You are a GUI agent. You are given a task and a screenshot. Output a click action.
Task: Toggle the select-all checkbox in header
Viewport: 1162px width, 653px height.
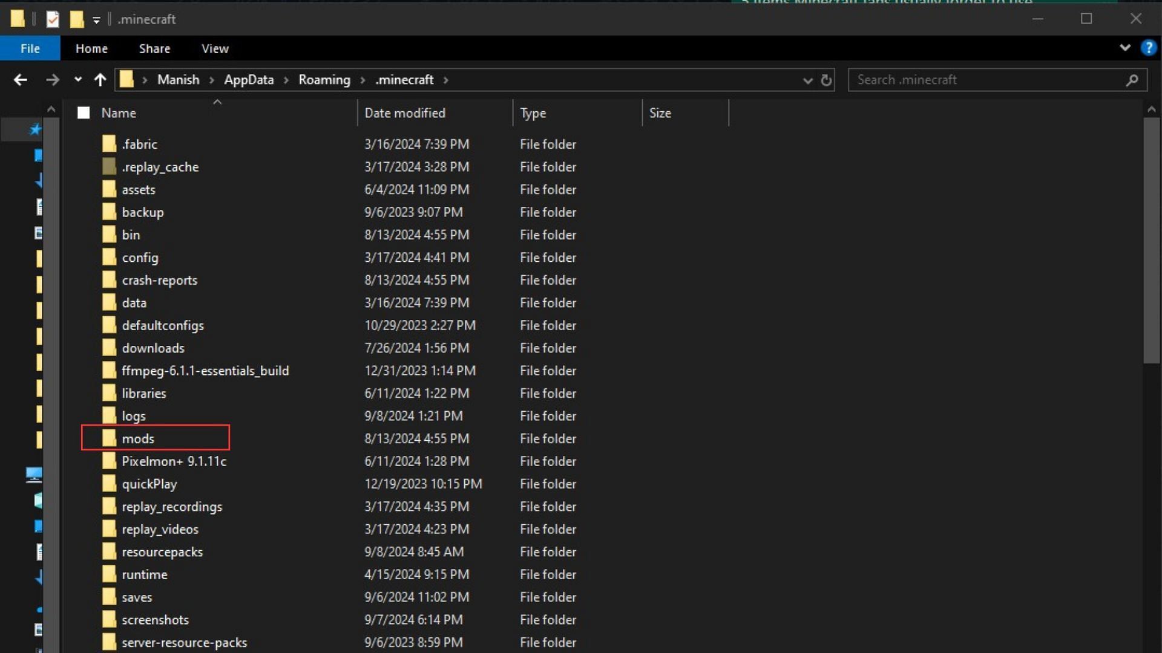(84, 113)
